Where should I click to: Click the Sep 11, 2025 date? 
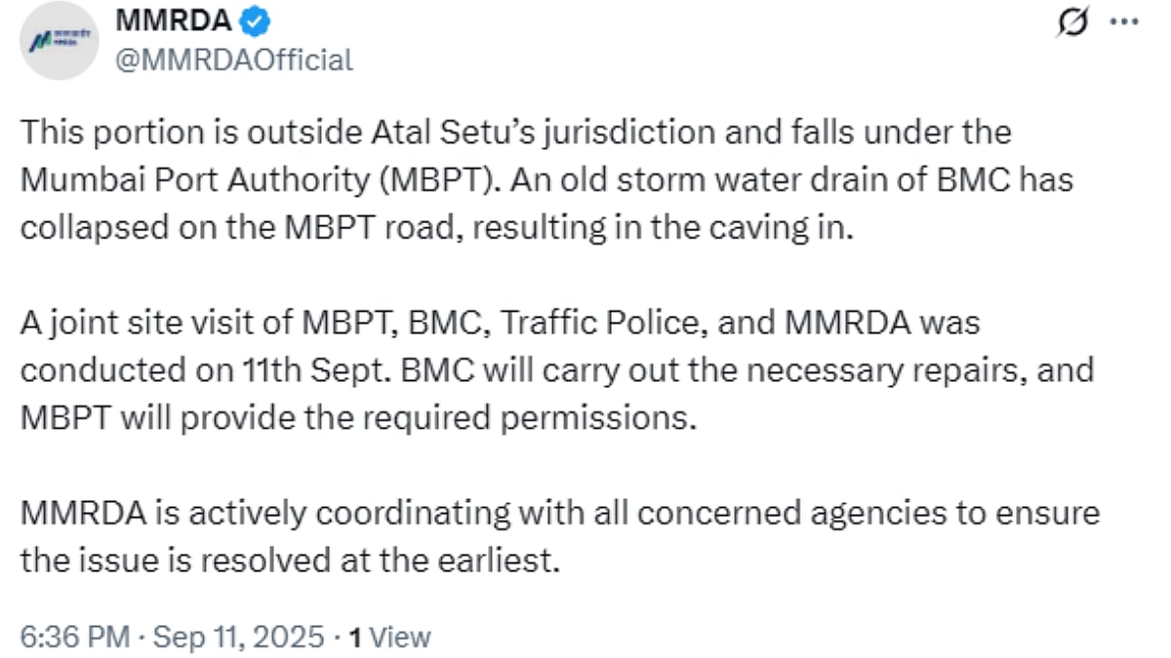pos(239,638)
